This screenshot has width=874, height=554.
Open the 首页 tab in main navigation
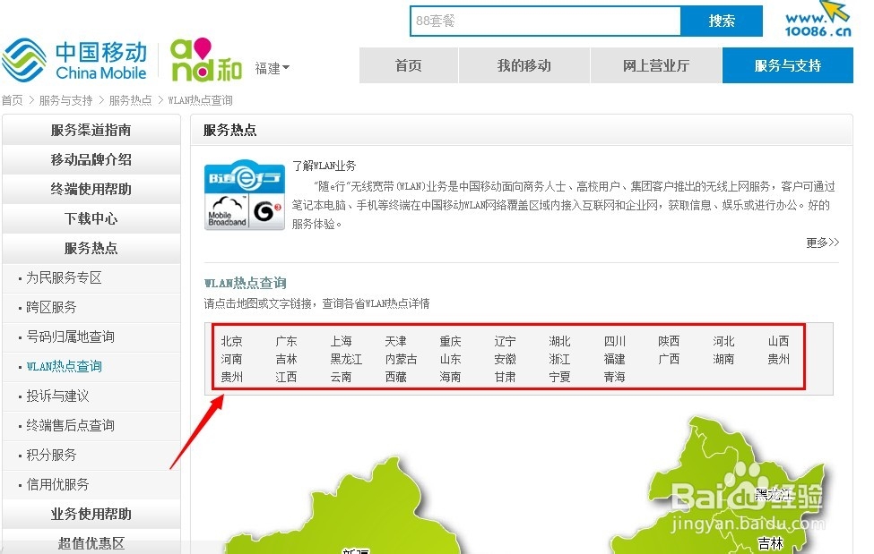pos(409,65)
